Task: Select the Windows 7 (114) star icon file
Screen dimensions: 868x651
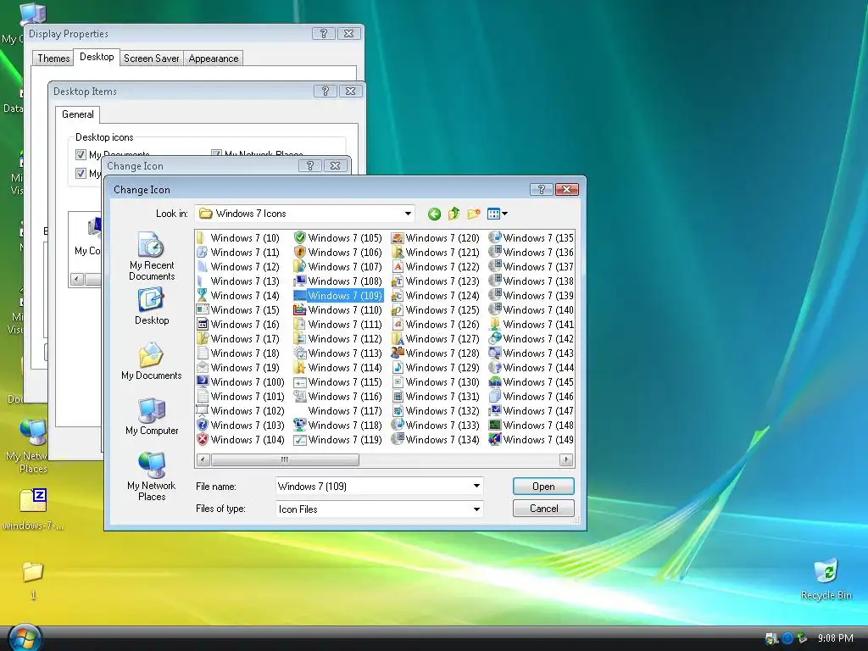Action: pyautogui.click(x=337, y=368)
